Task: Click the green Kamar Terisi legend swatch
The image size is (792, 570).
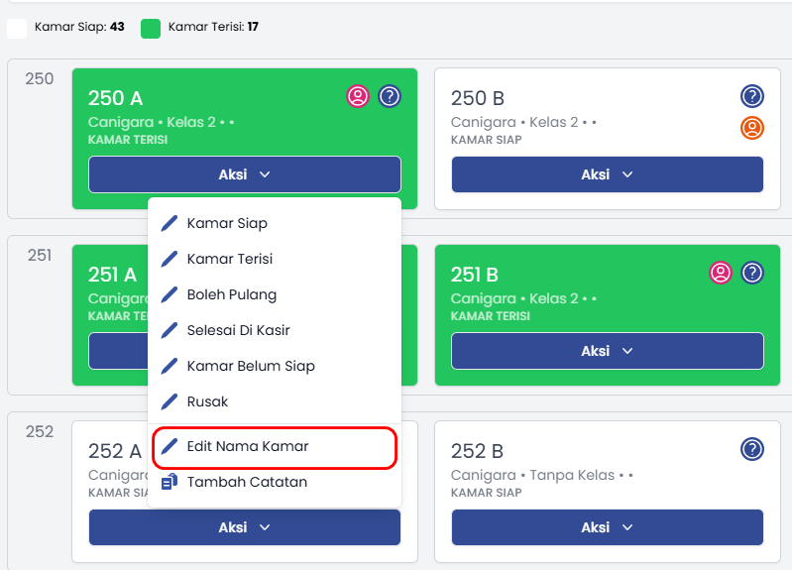Action: point(151,28)
